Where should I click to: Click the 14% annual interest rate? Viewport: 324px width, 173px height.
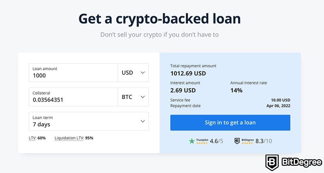(x=236, y=90)
